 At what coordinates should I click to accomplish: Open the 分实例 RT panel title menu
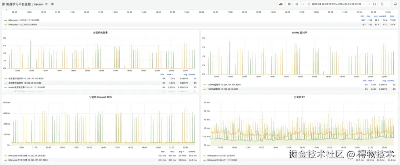coord(299,97)
